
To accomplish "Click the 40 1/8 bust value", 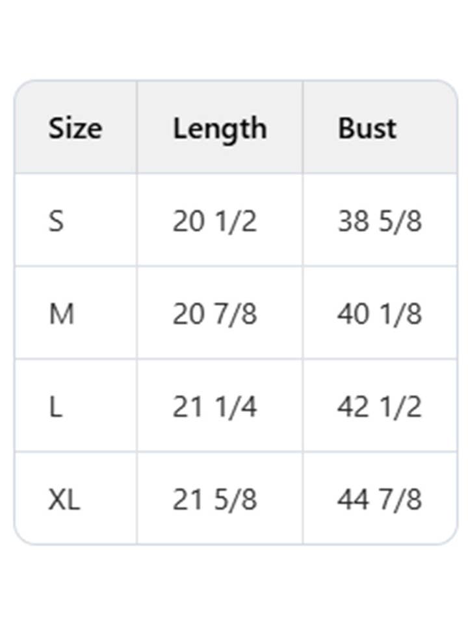I will [x=380, y=314].
